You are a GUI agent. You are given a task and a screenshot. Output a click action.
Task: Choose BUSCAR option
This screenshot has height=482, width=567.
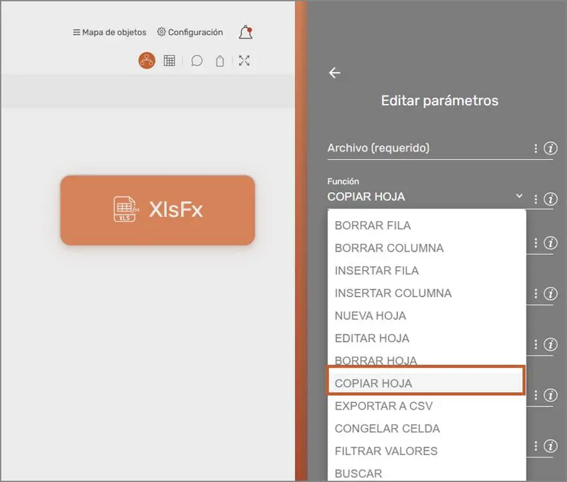coord(427,472)
